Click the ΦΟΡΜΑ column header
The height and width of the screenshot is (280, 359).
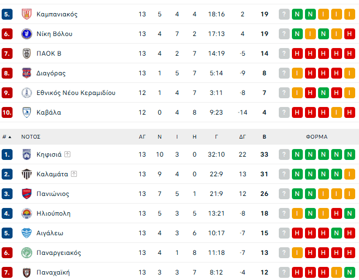316,136
